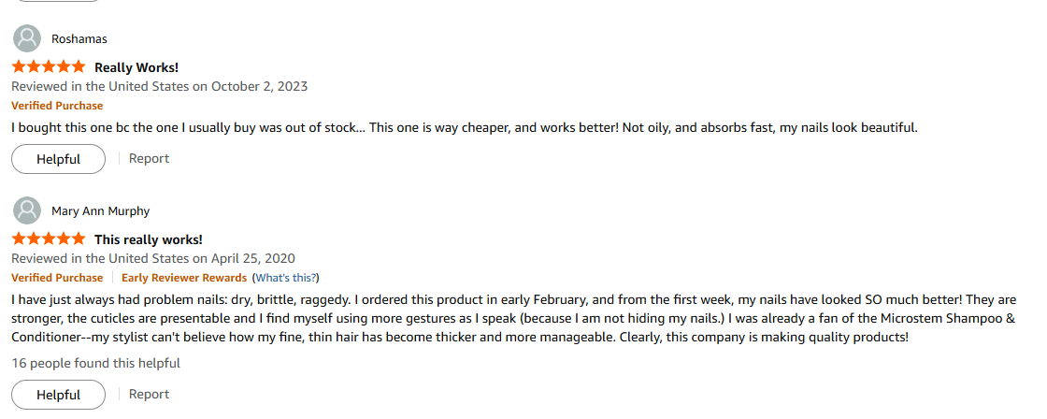Viewport: 1047px width, 419px height.
Task: Click star rating on Mary Ann Murphy's review
Action: (49, 239)
